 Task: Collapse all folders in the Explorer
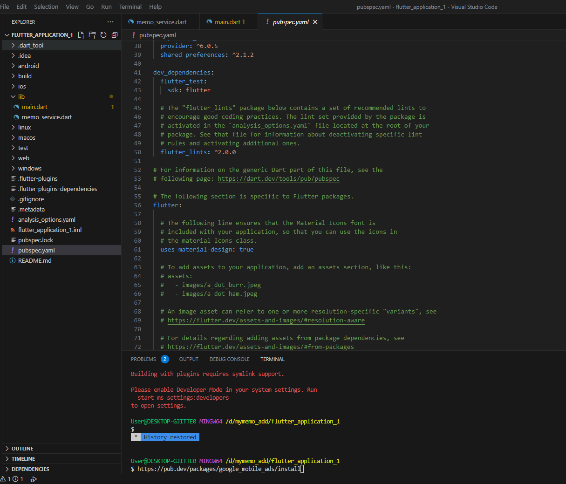(x=115, y=35)
